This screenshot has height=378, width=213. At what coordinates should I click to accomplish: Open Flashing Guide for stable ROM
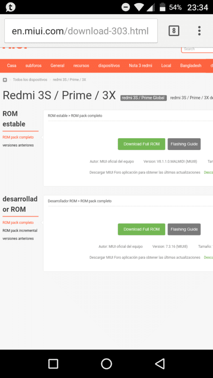tap(184, 144)
